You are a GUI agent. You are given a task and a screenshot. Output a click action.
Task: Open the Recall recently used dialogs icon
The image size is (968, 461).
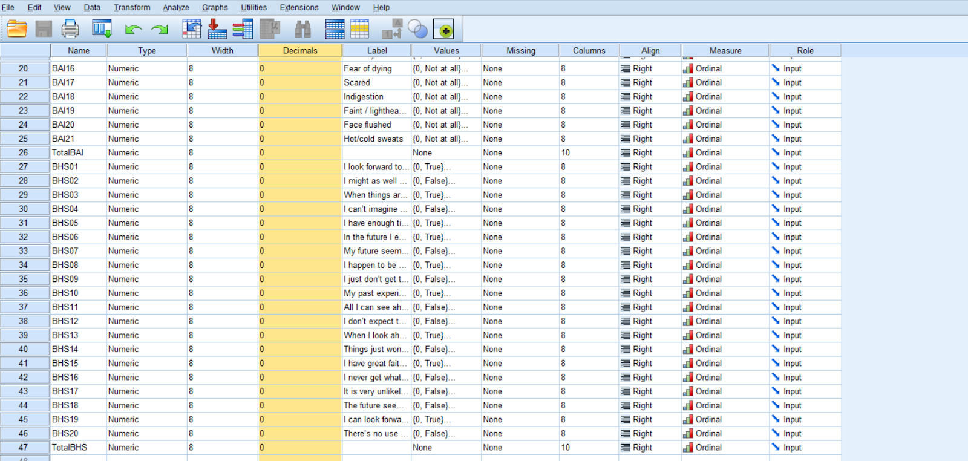[102, 28]
